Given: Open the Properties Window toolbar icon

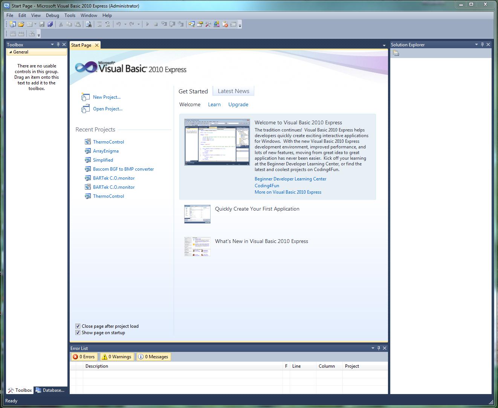Looking at the screenshot, I should 200,24.
